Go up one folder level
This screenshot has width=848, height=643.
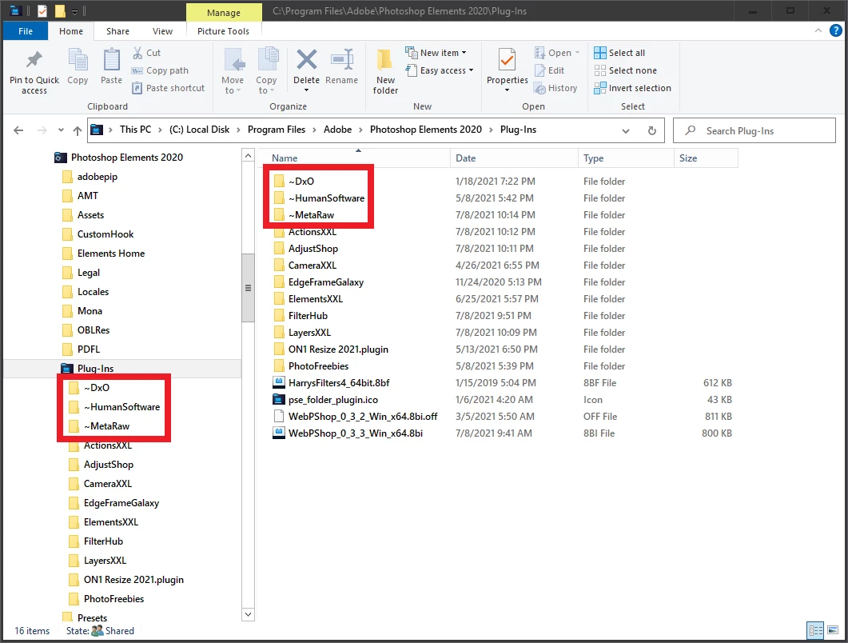click(x=78, y=130)
